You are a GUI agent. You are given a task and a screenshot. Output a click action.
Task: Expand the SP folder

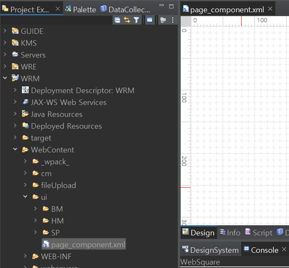[x=36, y=232]
